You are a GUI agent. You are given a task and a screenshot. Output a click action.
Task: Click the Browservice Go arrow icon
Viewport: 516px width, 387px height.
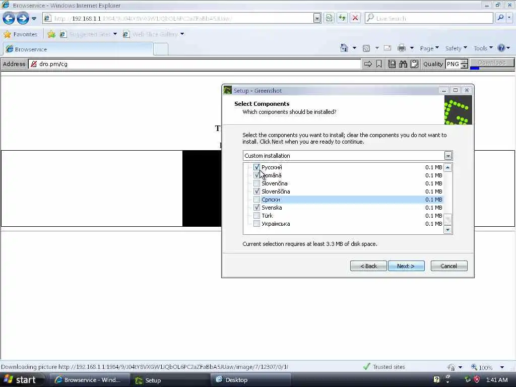368,64
